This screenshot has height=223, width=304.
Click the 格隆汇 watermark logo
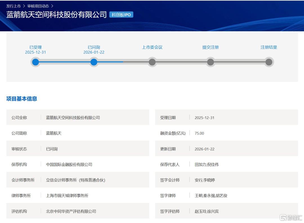coord(291,218)
